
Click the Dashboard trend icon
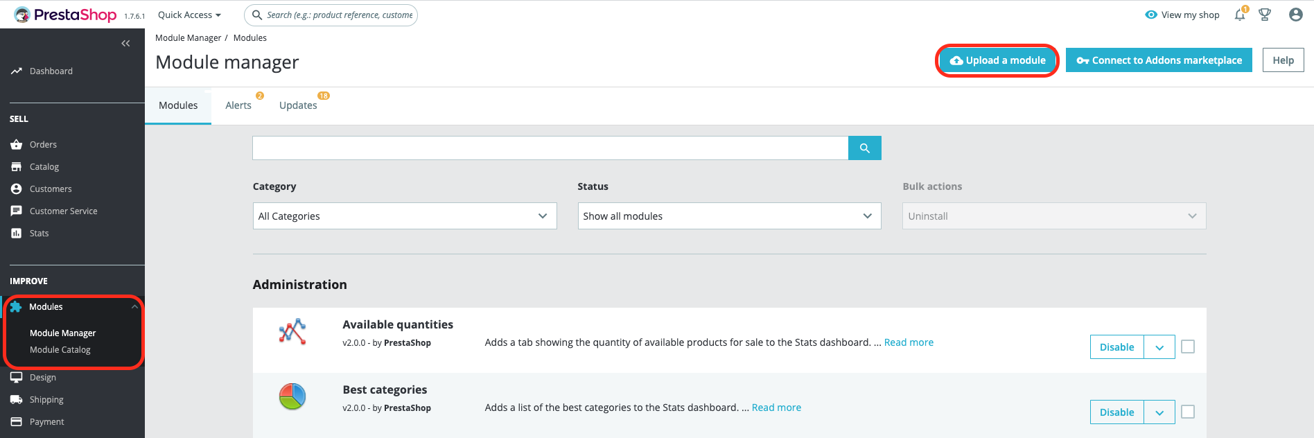[17, 71]
